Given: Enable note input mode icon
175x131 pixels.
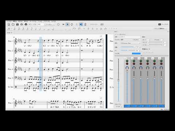Looking at the screenshot, I should coord(9,29).
